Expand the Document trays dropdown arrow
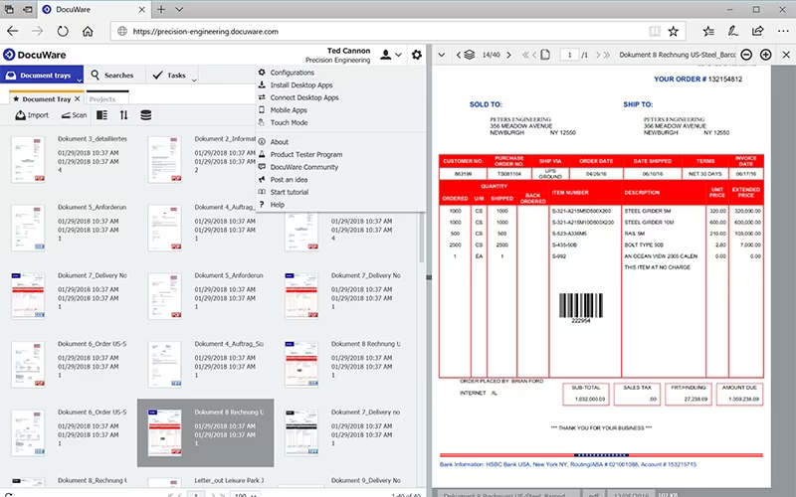Viewport: 796px width, 497px height. 80,80
